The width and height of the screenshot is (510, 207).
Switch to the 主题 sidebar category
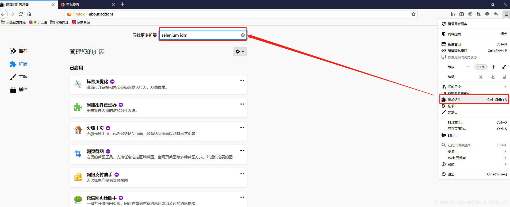[19, 76]
